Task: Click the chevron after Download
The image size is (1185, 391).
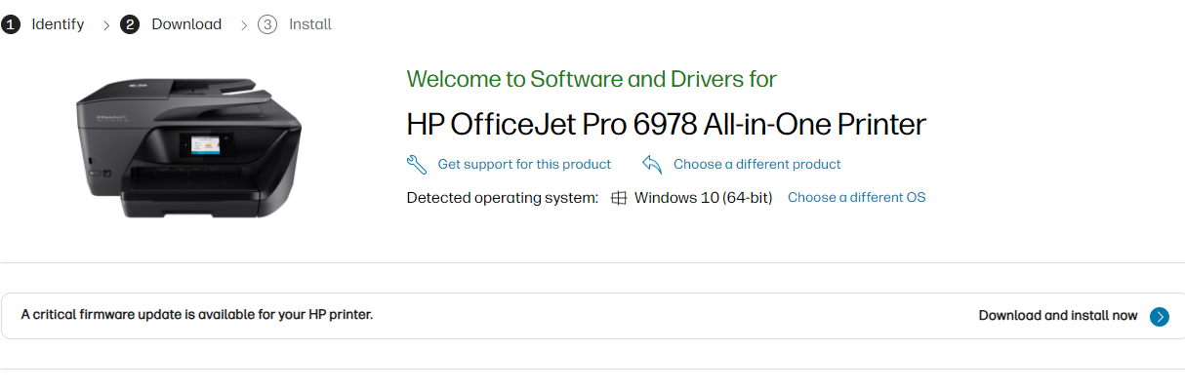Action: coord(244,25)
